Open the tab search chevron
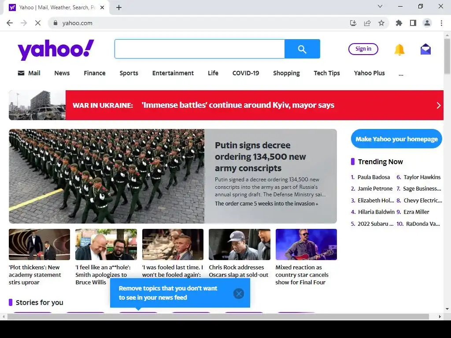The height and width of the screenshot is (338, 451). coord(380,6)
